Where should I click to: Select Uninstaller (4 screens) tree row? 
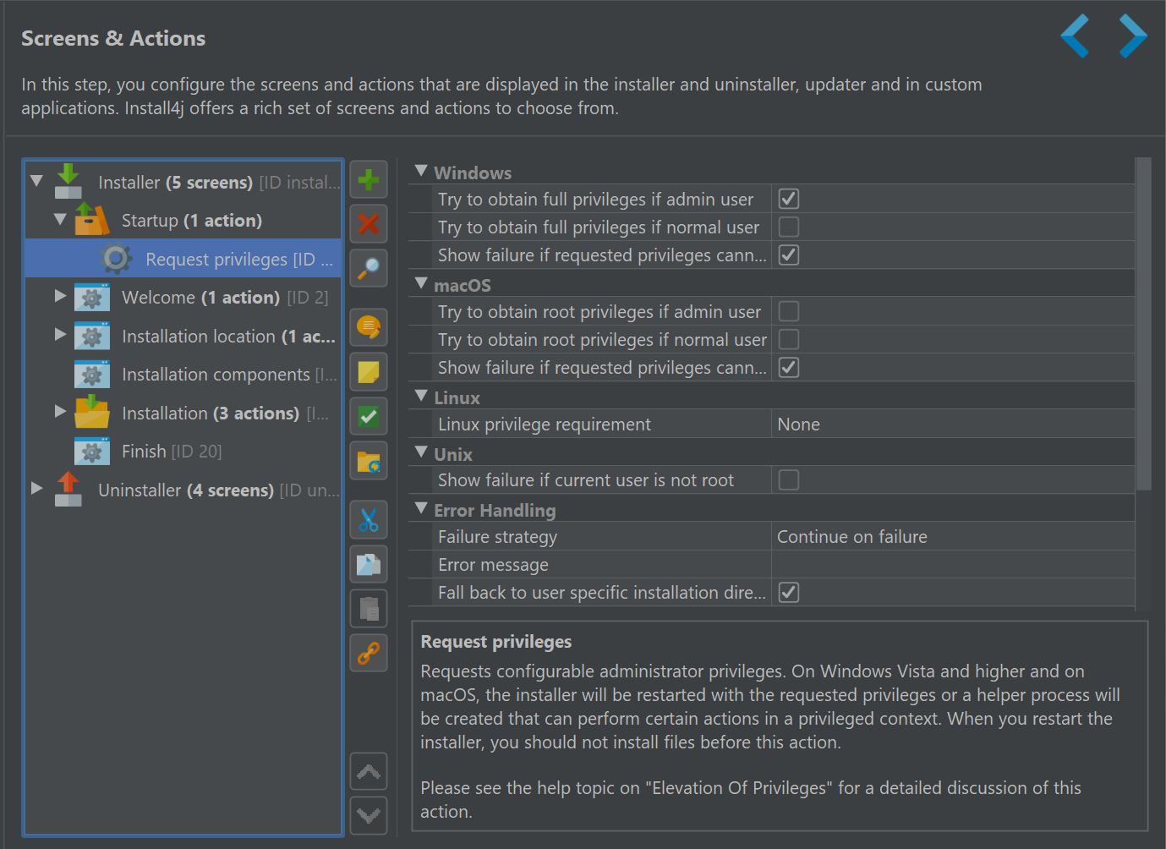click(x=183, y=490)
